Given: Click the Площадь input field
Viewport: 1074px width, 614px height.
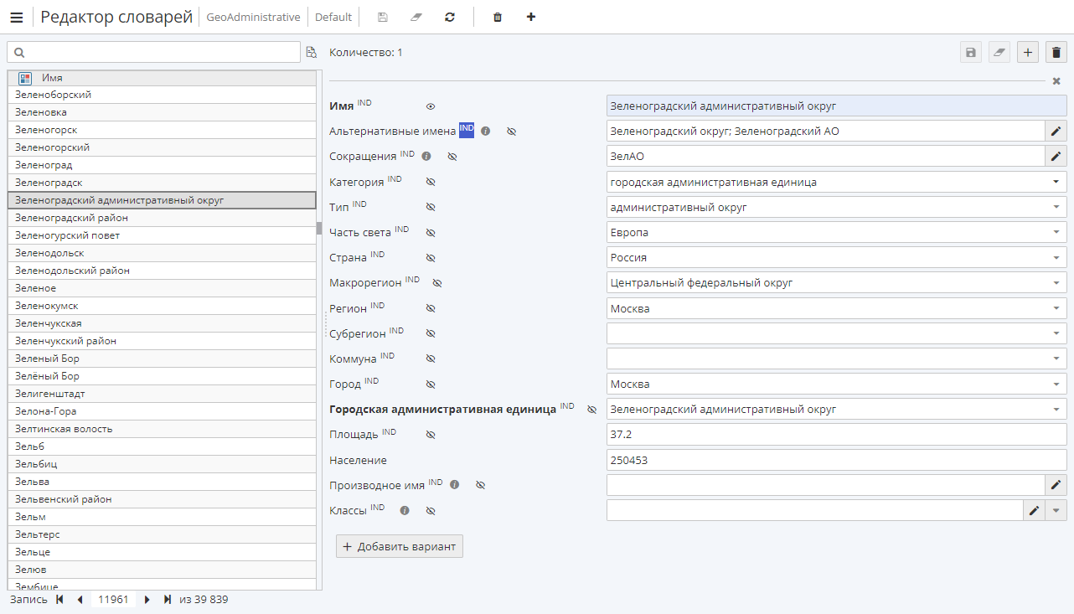Looking at the screenshot, I should click(837, 435).
